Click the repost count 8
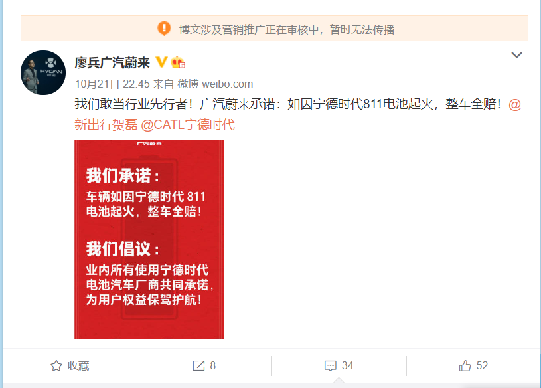The height and width of the screenshot is (388, 541). coord(213,365)
